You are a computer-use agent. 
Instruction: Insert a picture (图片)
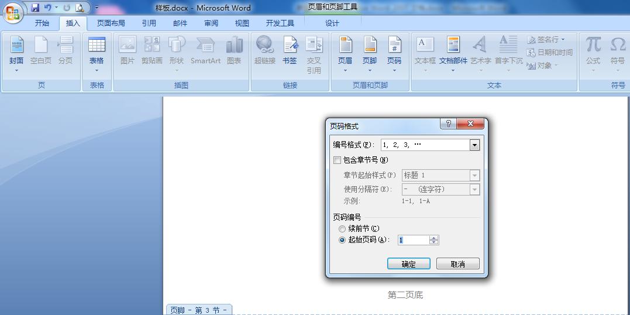(128, 51)
